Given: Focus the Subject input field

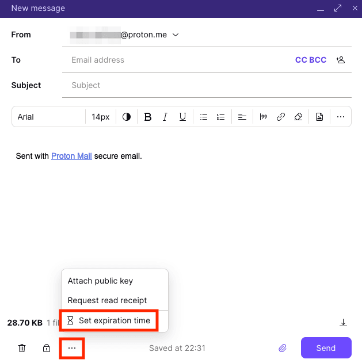Looking at the screenshot, I should [x=207, y=85].
